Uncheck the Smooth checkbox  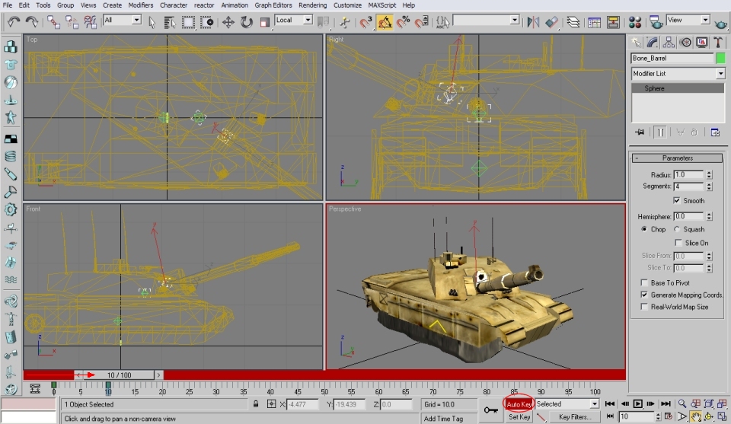click(x=677, y=201)
